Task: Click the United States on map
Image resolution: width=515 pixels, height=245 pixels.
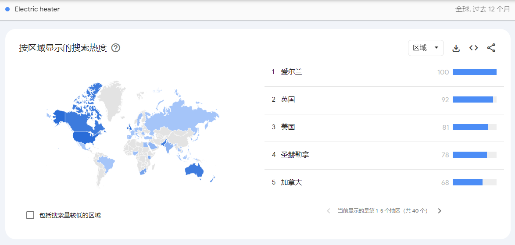Action: pos(86,137)
